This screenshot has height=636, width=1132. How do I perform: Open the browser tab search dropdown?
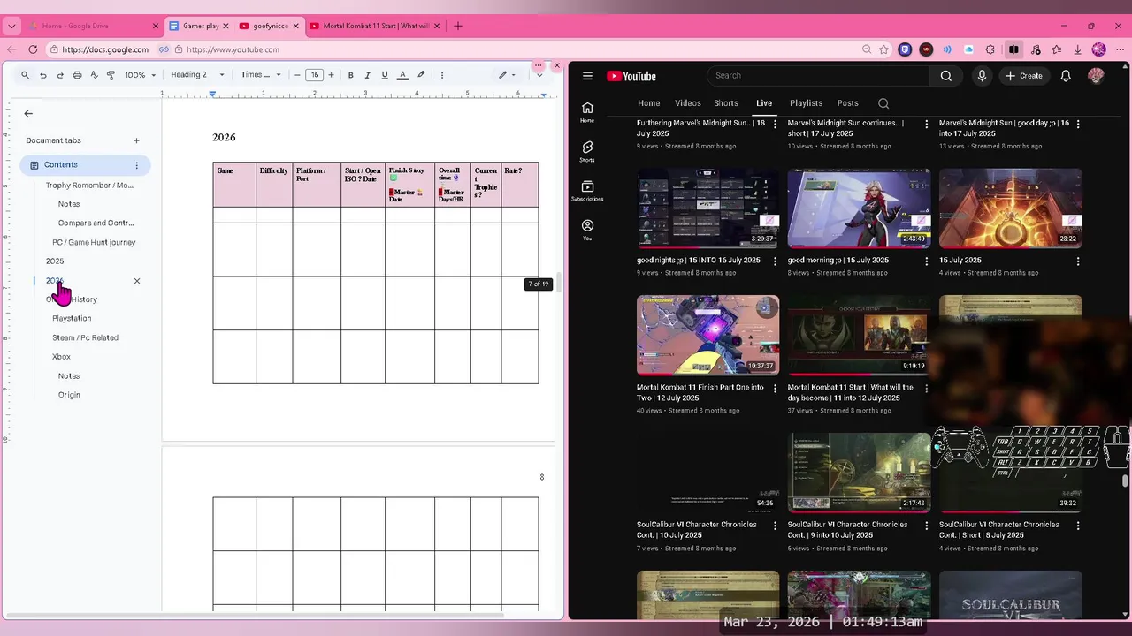(11, 26)
